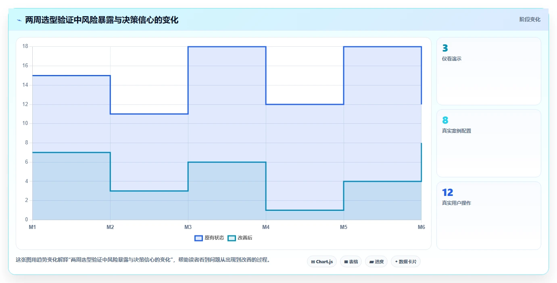557x283 pixels.
Task: Click the sparkle icon in 数据卡片 tag
Action: pos(396,262)
